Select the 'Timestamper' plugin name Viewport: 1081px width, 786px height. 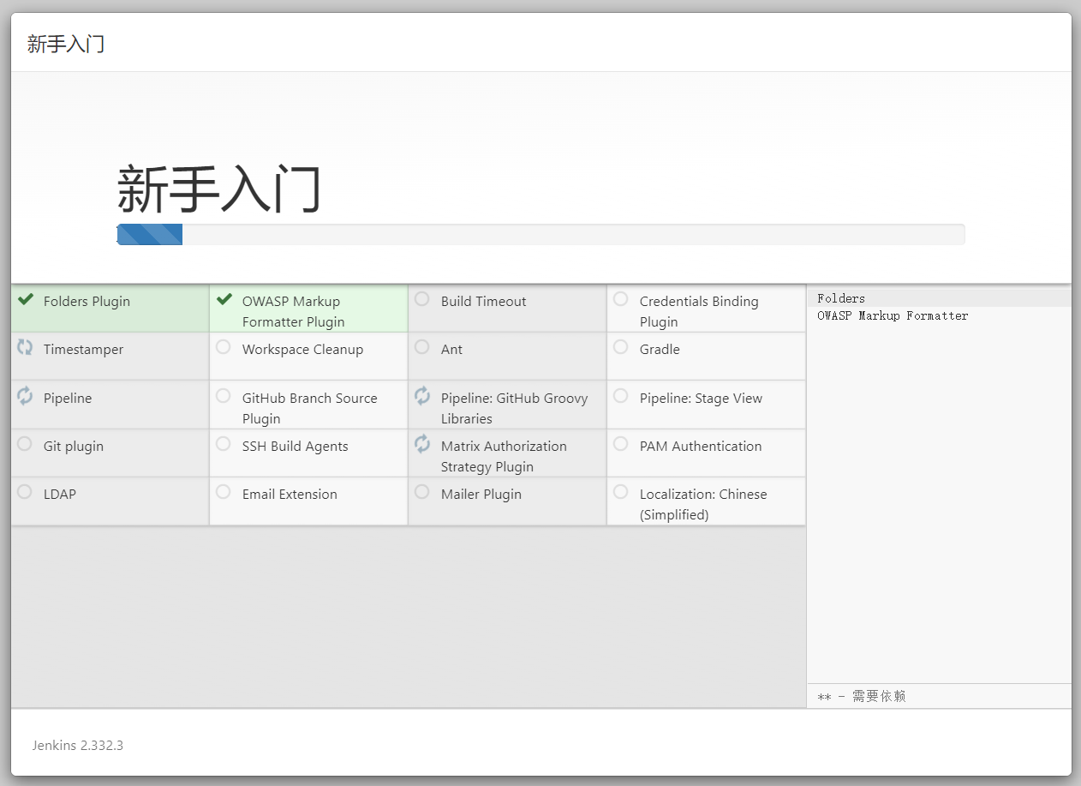[x=83, y=350]
